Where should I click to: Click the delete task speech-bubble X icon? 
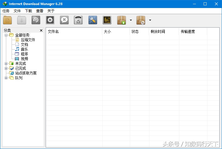pyautogui.click(x=64, y=20)
